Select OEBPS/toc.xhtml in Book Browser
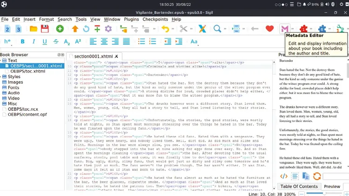349x196 pixels. [27, 71]
